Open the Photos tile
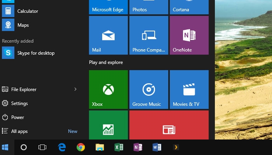Image resolution: width=272 pixels, height=155 pixels. click(149, 7)
